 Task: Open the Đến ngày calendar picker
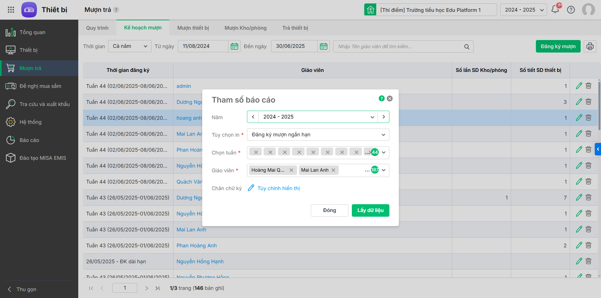[324, 46]
